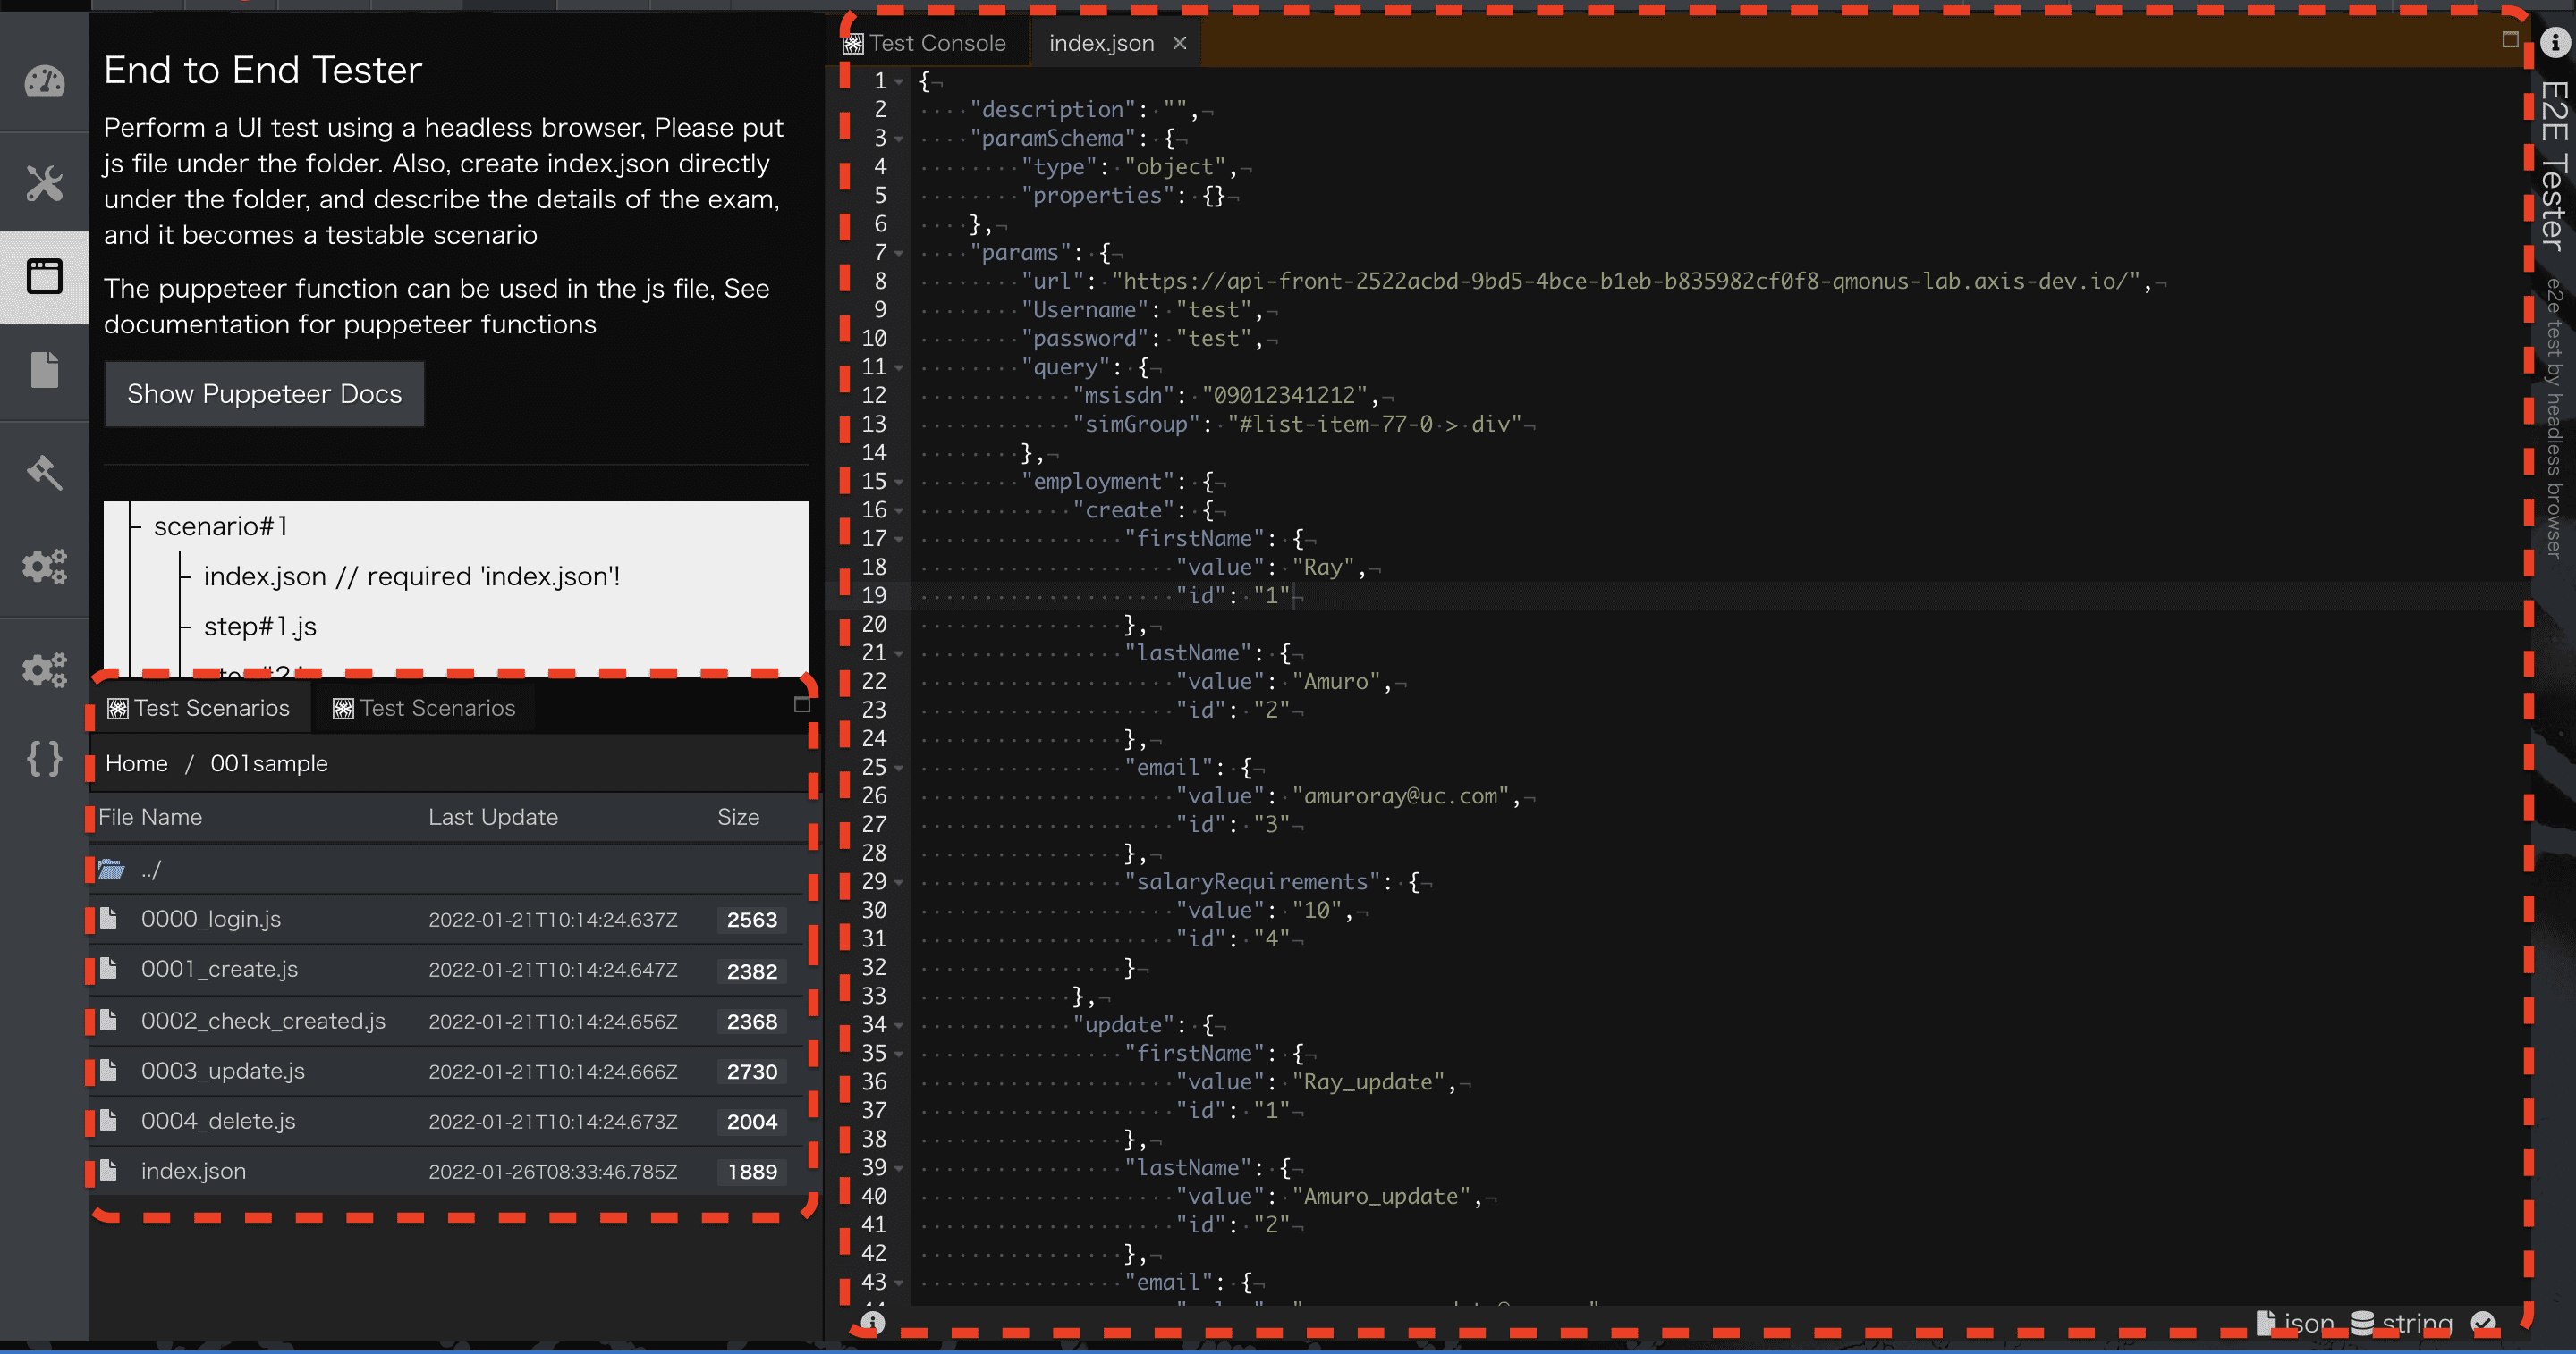Click the 2022-01-26T08:33:46.785Z timestamp
This screenshot has width=2576, height=1354.
click(x=553, y=1171)
